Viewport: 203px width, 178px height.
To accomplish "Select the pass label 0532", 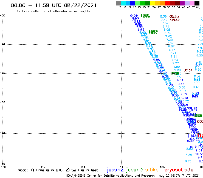I will (x=175, y=20).
